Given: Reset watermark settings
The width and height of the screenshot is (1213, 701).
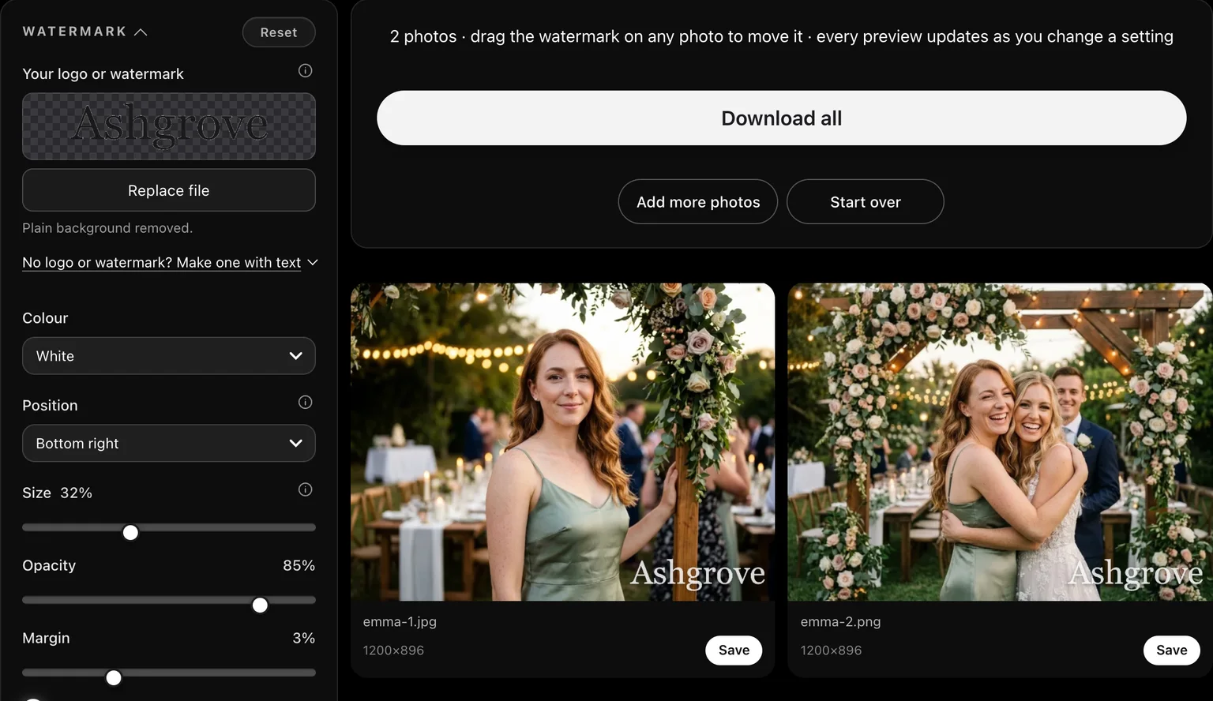Looking at the screenshot, I should [x=279, y=32].
